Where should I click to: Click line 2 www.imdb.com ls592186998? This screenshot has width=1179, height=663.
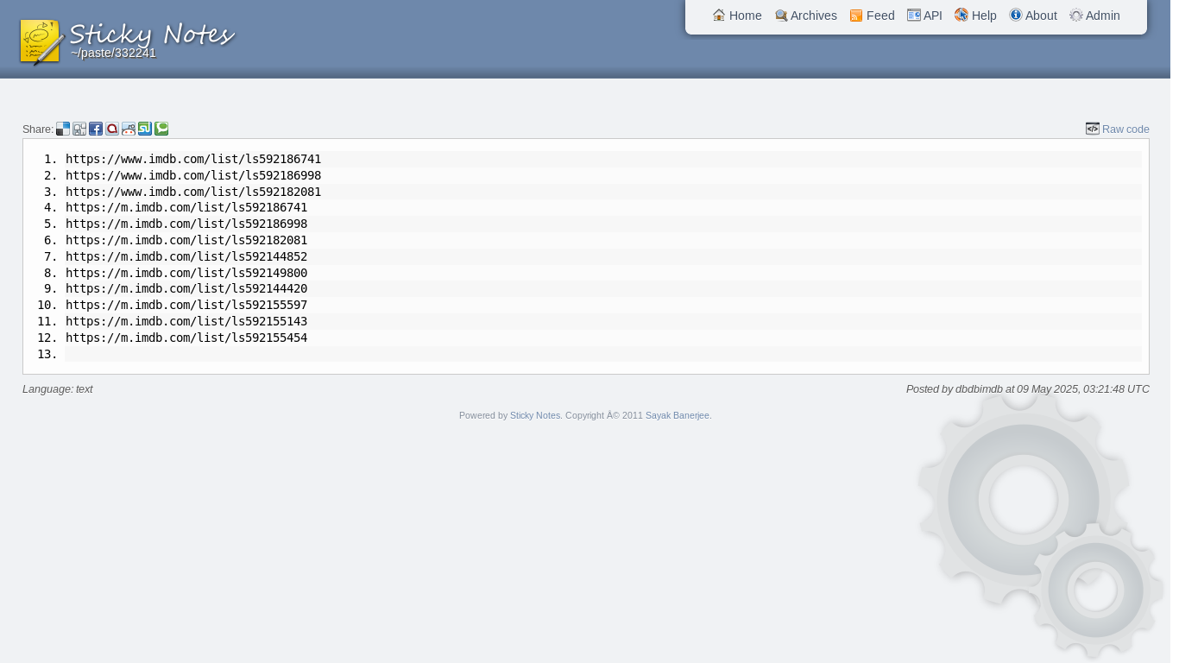pyautogui.click(x=193, y=175)
